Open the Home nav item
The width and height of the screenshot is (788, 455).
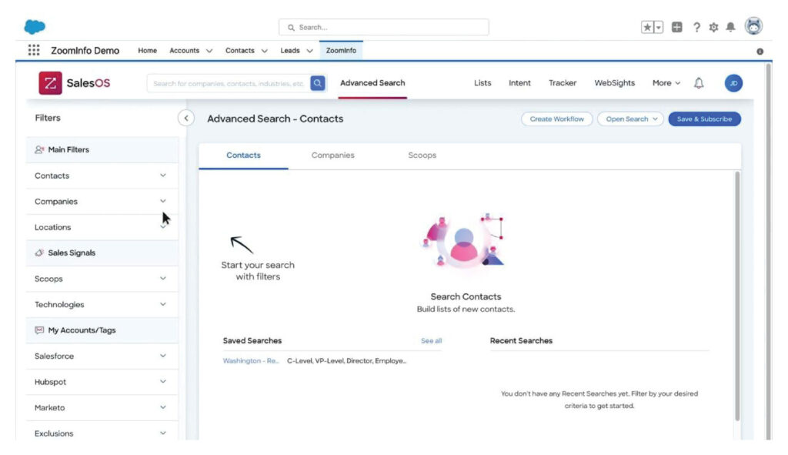tap(147, 51)
